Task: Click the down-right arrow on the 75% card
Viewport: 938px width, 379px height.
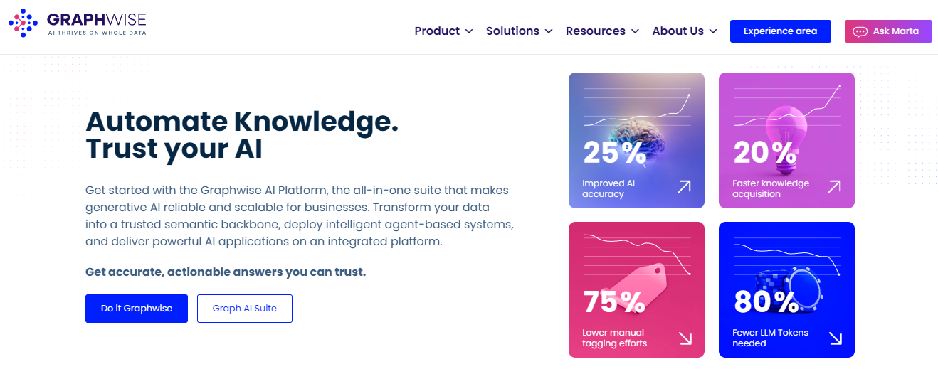Action: point(685,338)
